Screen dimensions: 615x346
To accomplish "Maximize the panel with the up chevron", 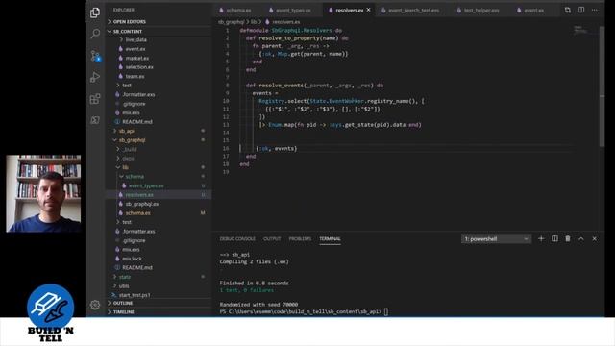I will click(581, 238).
